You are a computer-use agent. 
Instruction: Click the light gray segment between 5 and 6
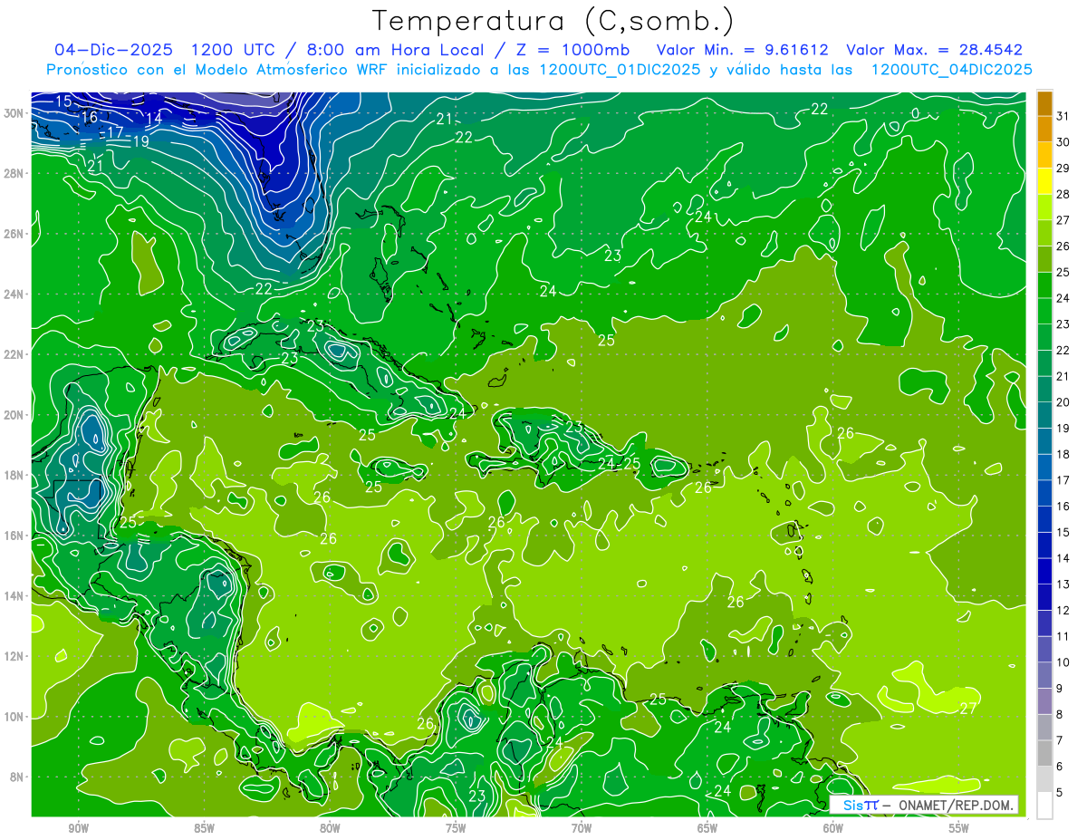coord(1044,779)
